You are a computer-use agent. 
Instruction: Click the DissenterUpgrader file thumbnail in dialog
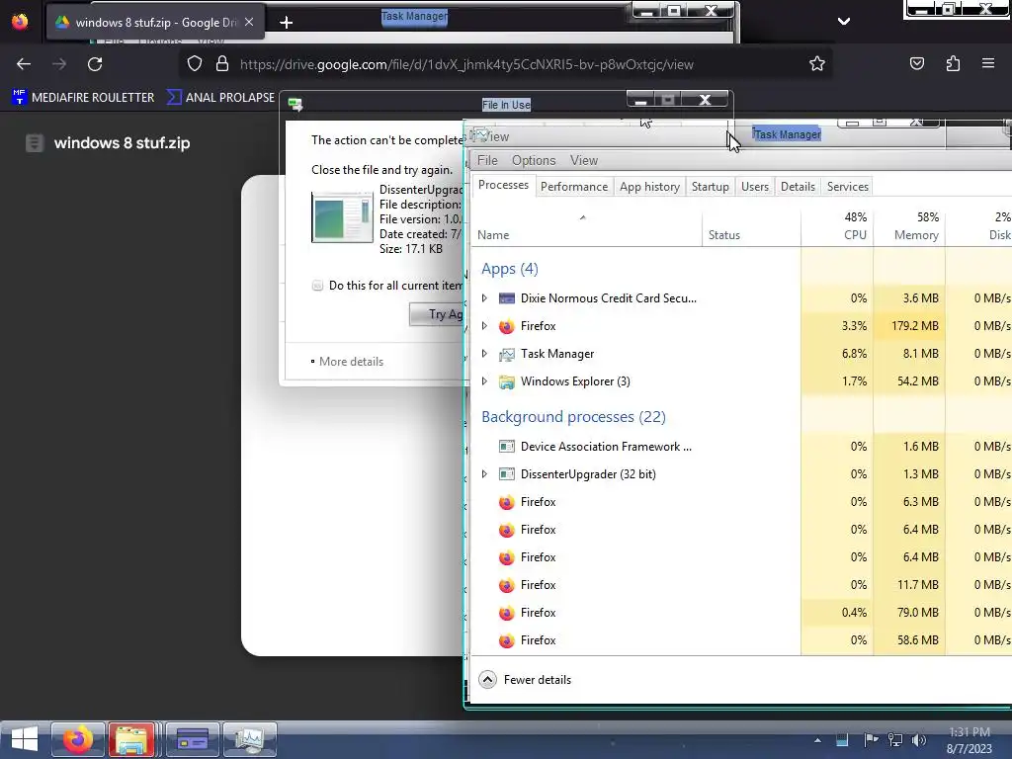click(x=342, y=216)
